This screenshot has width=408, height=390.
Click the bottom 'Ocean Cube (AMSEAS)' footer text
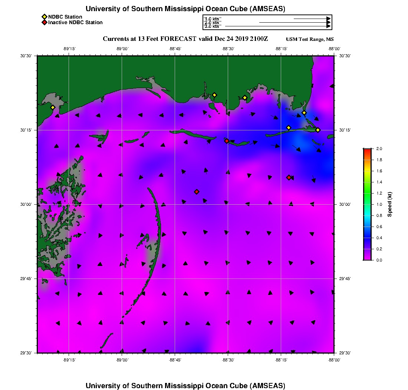[x=185, y=386]
